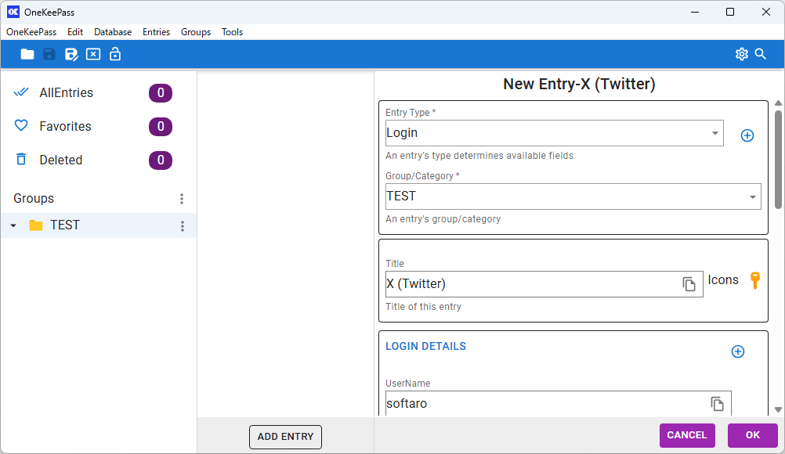Open the Group/Category dropdown

(x=752, y=196)
